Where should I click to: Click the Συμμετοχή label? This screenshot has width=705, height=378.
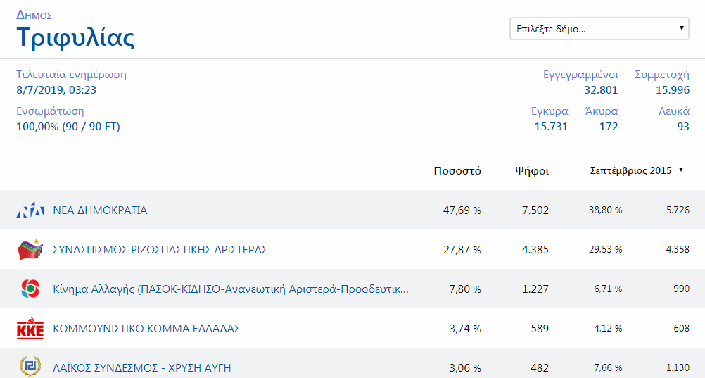(x=662, y=75)
